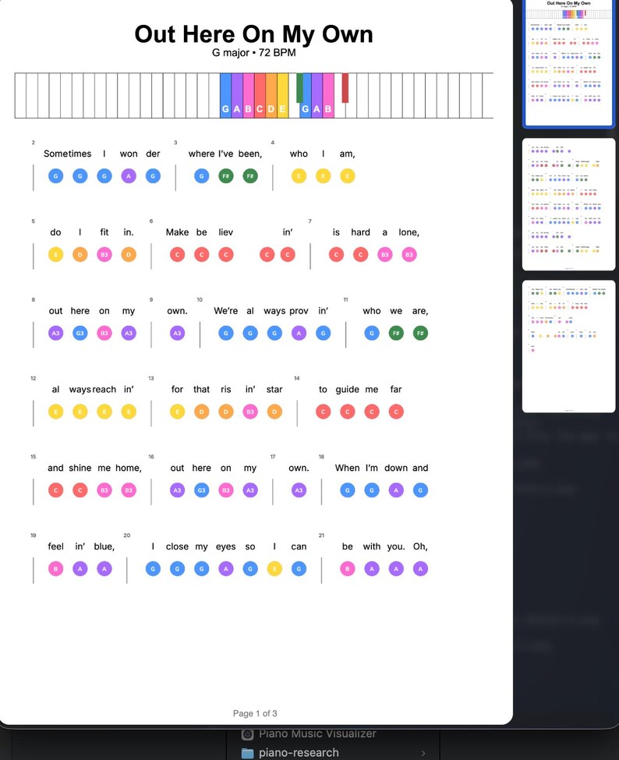The height and width of the screenshot is (760, 619).
Task: Click the 'G major • 72 BPM' subtitle
Action: 253,52
